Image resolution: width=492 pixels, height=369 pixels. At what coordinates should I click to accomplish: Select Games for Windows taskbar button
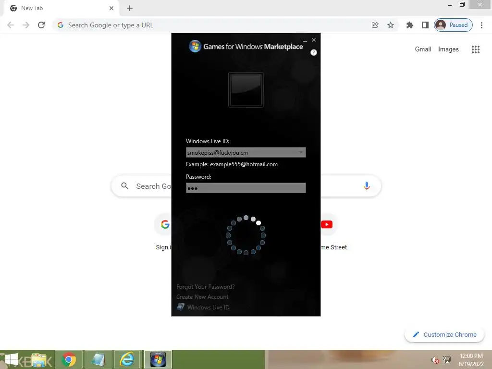click(158, 359)
